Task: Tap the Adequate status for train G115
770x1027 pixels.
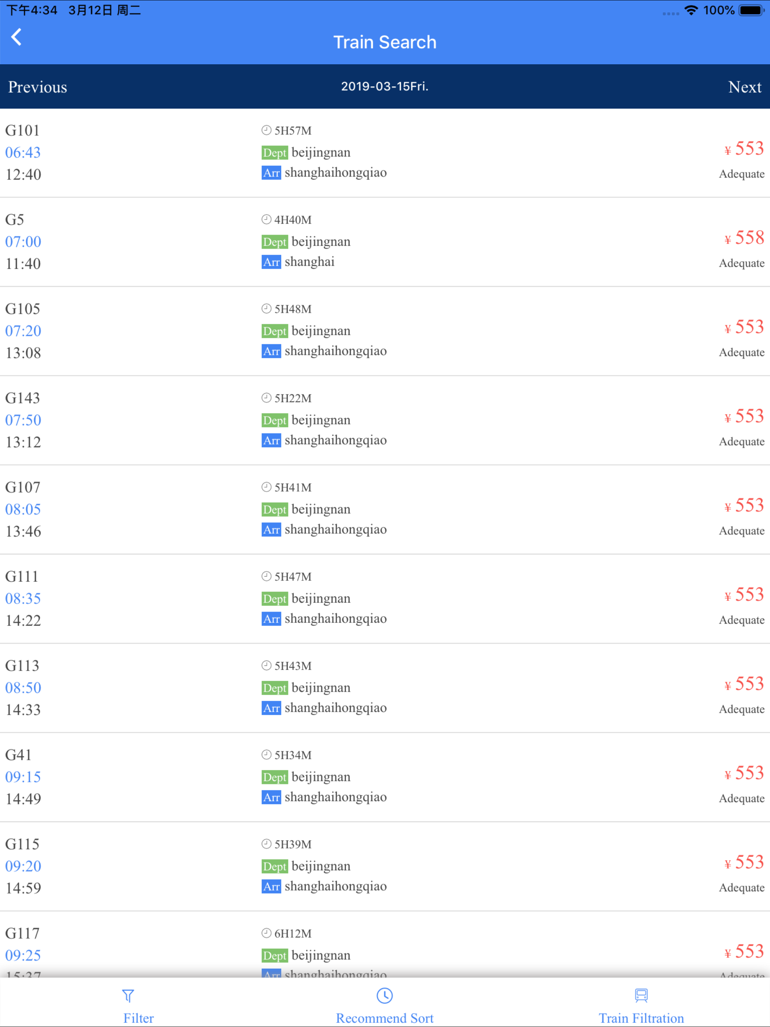Action: pos(742,888)
